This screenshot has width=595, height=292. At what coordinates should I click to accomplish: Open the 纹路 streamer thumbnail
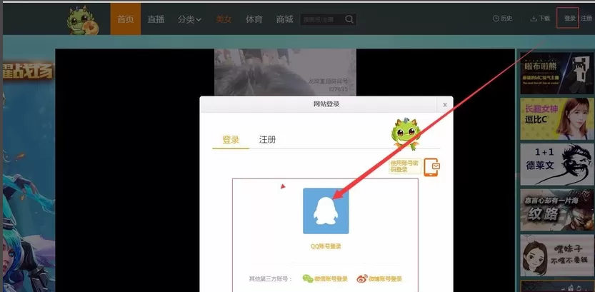point(556,210)
